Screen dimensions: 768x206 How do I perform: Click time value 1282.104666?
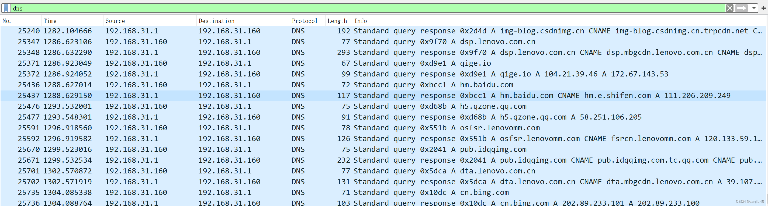coord(67,31)
